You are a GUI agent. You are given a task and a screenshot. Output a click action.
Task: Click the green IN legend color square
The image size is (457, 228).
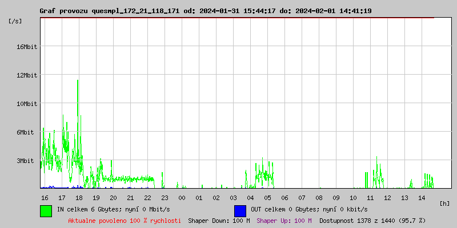[x=46, y=210]
